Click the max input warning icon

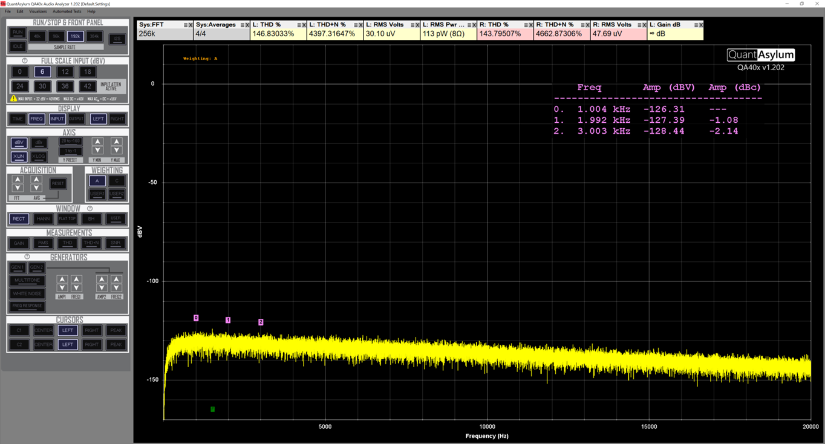pos(13,99)
